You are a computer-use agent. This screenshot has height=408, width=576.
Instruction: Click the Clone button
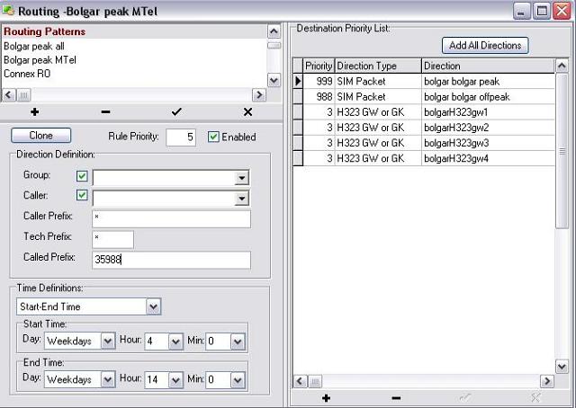[x=40, y=136]
